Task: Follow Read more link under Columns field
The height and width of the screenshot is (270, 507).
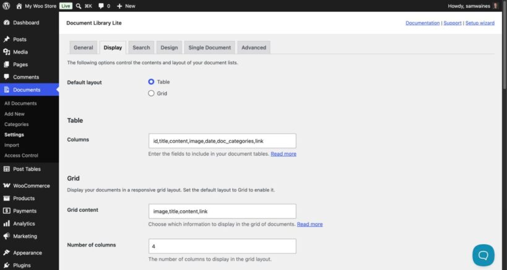Action: [283, 154]
